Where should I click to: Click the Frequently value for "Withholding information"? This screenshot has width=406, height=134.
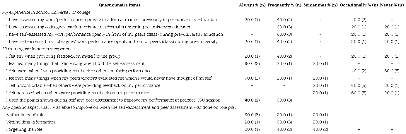(284, 122)
